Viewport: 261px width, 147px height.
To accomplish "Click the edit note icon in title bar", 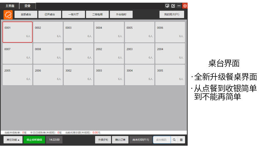I will pos(173,6).
